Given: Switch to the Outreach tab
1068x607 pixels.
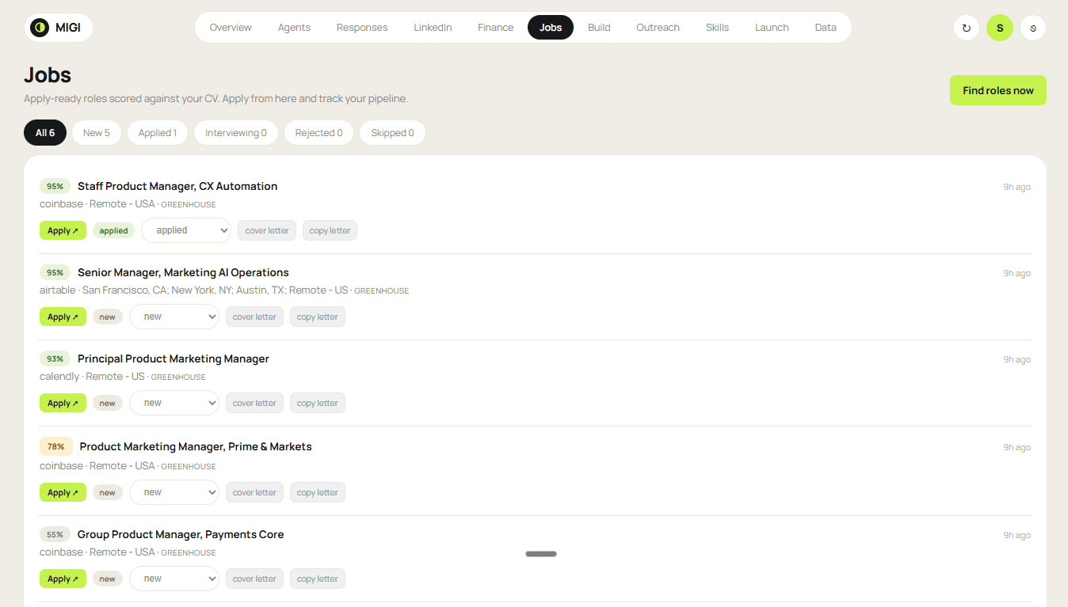Looking at the screenshot, I should click(658, 28).
